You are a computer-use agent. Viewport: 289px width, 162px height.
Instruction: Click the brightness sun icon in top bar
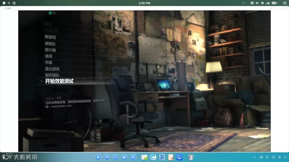[9, 3]
